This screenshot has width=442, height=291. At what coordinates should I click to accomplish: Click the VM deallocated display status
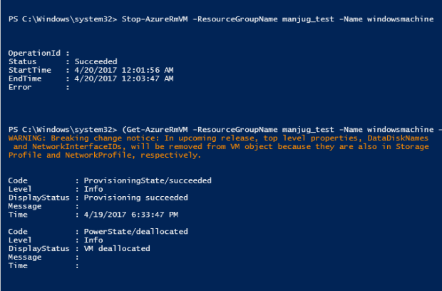(117, 248)
